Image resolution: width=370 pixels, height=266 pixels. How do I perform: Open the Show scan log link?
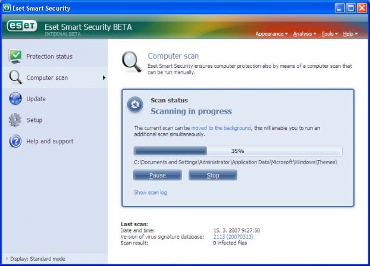[x=150, y=192]
